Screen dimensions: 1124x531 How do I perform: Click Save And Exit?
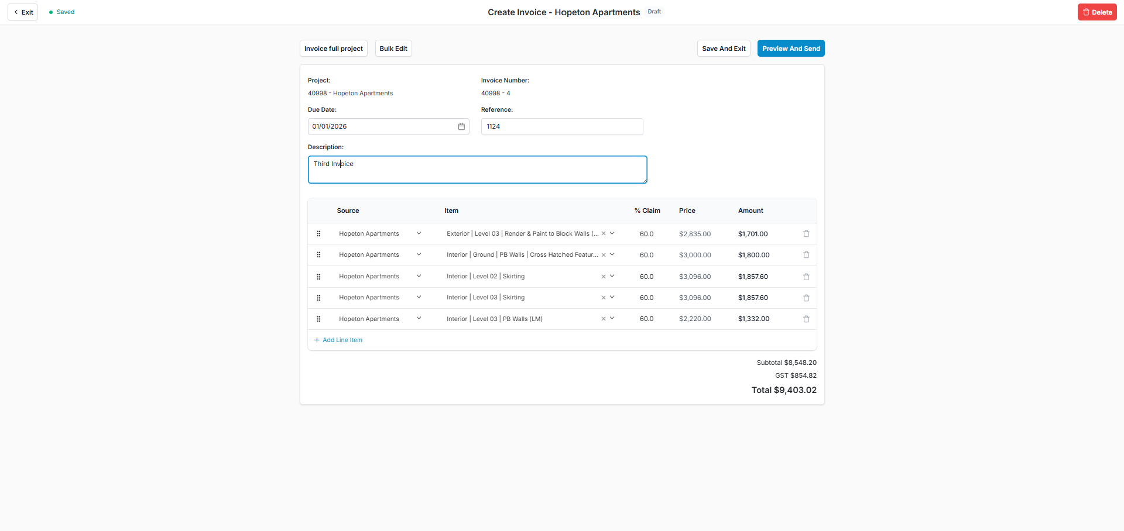coord(724,49)
